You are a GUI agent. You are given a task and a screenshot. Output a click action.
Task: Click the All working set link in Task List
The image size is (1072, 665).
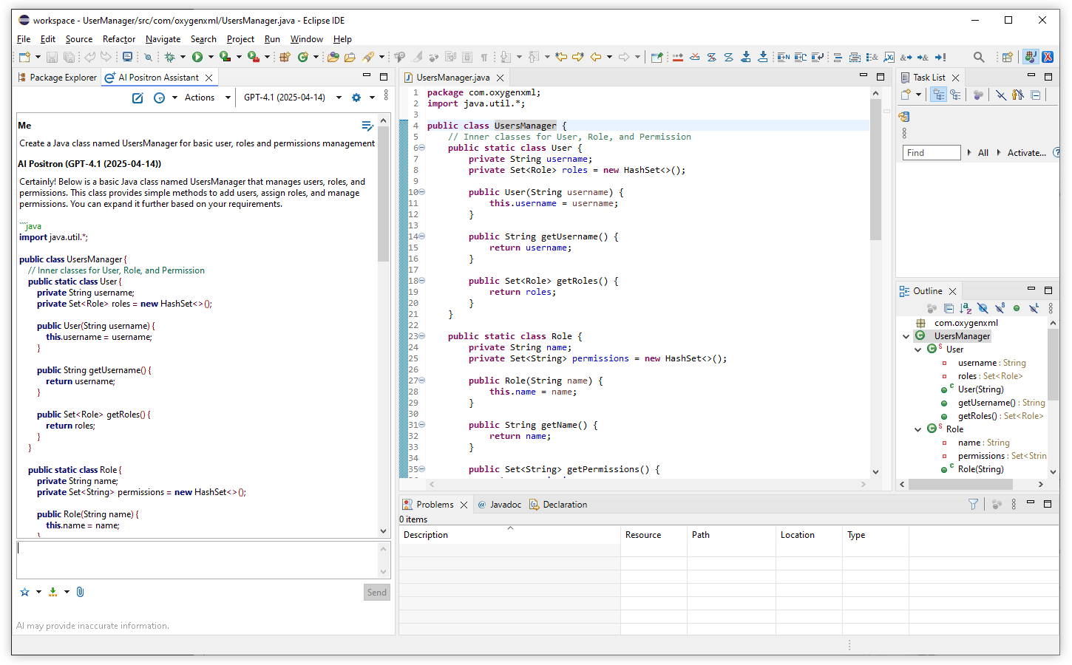pyautogui.click(x=983, y=153)
